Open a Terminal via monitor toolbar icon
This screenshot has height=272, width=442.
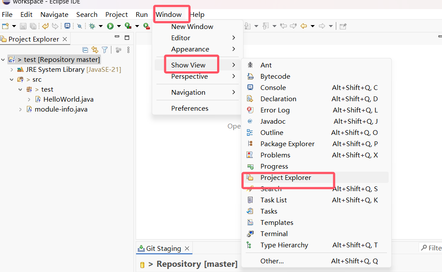pyautogui.click(x=67, y=26)
